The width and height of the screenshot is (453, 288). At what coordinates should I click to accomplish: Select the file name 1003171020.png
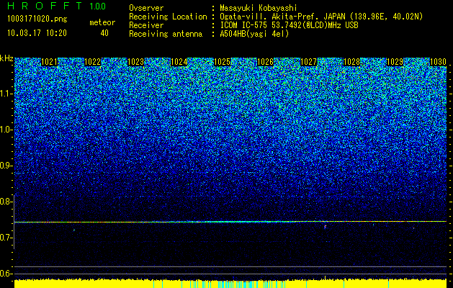tap(37, 19)
